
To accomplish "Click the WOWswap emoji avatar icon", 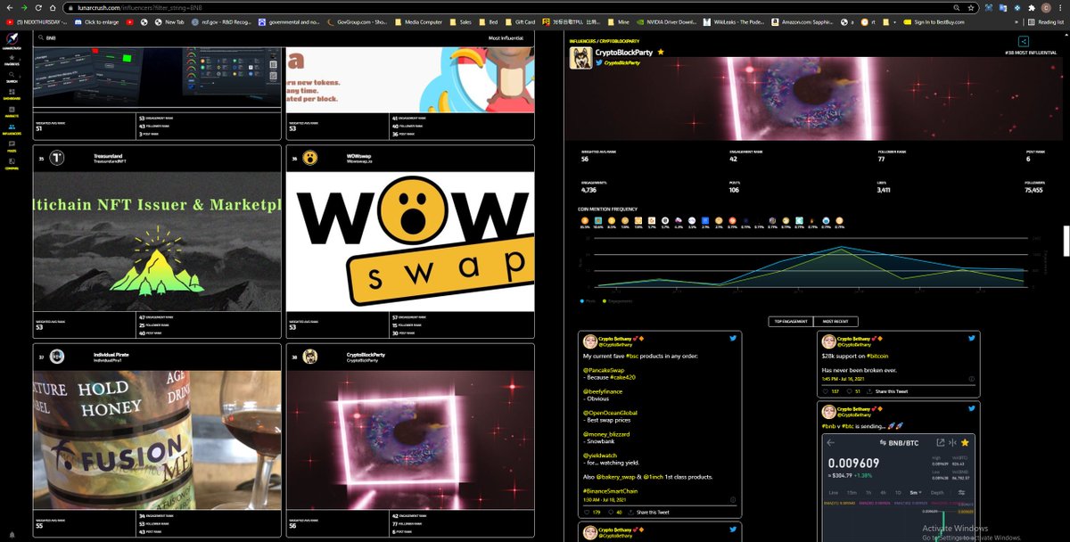I will coord(309,158).
